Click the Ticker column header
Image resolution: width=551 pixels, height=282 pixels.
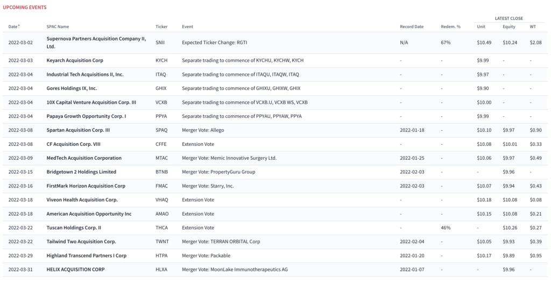(161, 27)
